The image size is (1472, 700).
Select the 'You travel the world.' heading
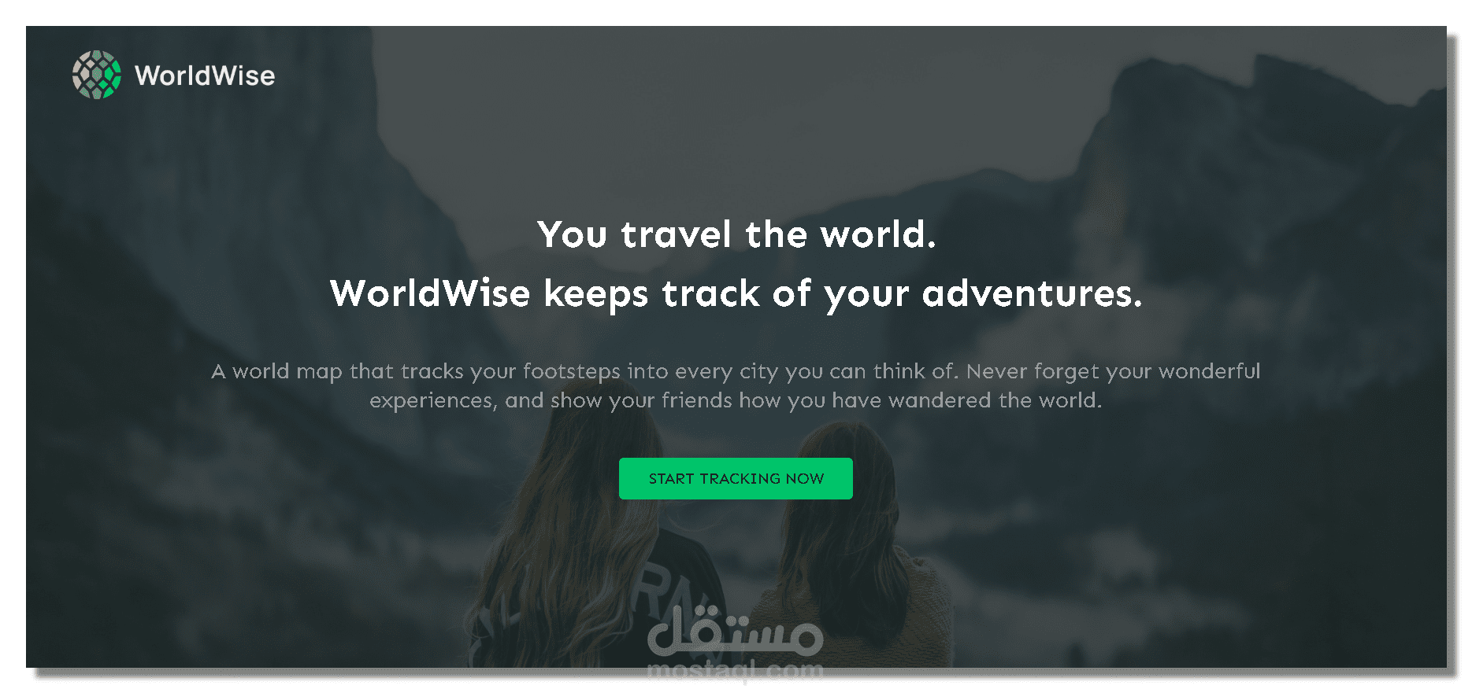[736, 234]
